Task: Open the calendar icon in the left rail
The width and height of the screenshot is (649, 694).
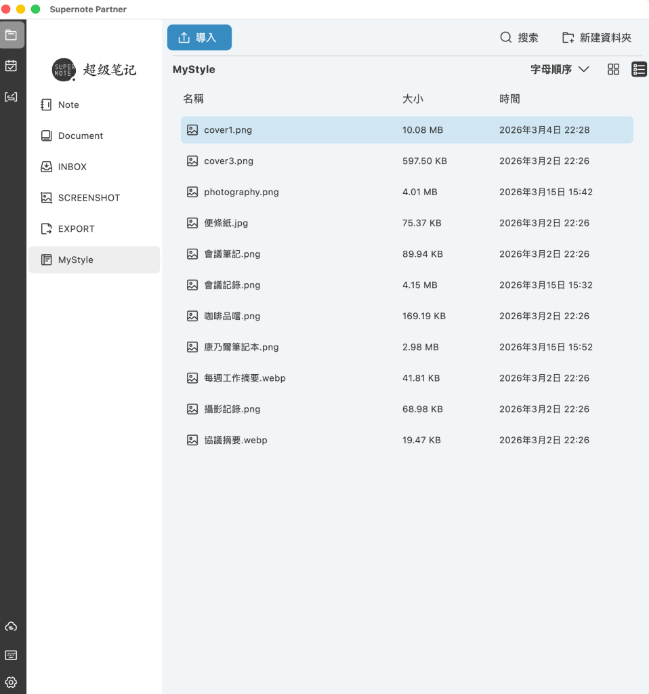Action: 11,66
